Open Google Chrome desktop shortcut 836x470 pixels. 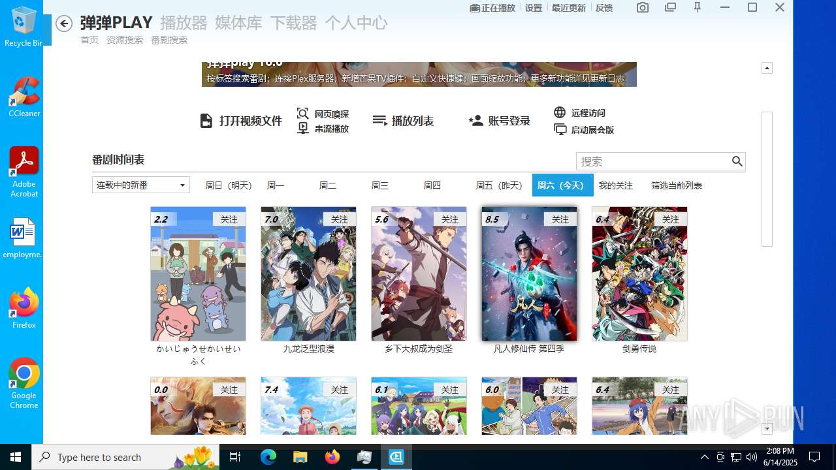click(x=24, y=384)
